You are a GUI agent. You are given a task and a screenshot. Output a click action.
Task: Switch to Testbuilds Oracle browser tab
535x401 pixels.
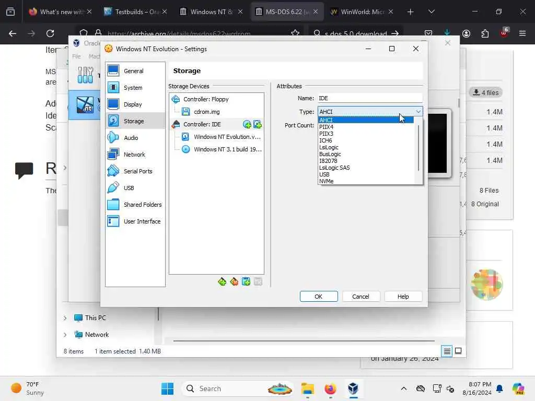pyautogui.click(x=135, y=11)
